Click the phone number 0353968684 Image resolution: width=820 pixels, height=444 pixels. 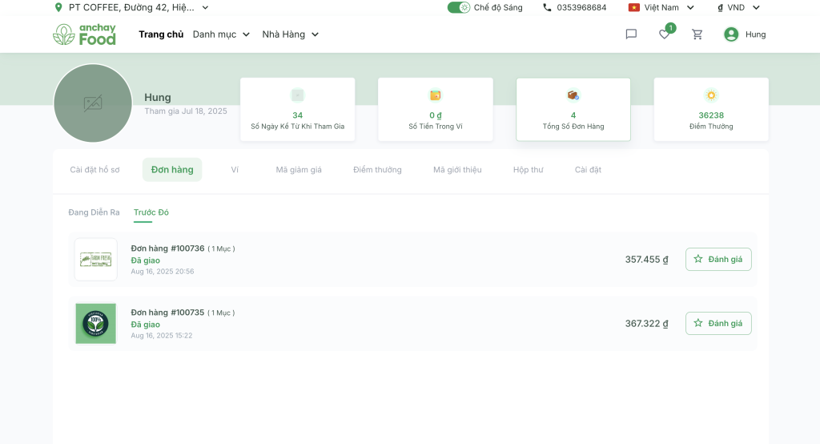pyautogui.click(x=581, y=7)
